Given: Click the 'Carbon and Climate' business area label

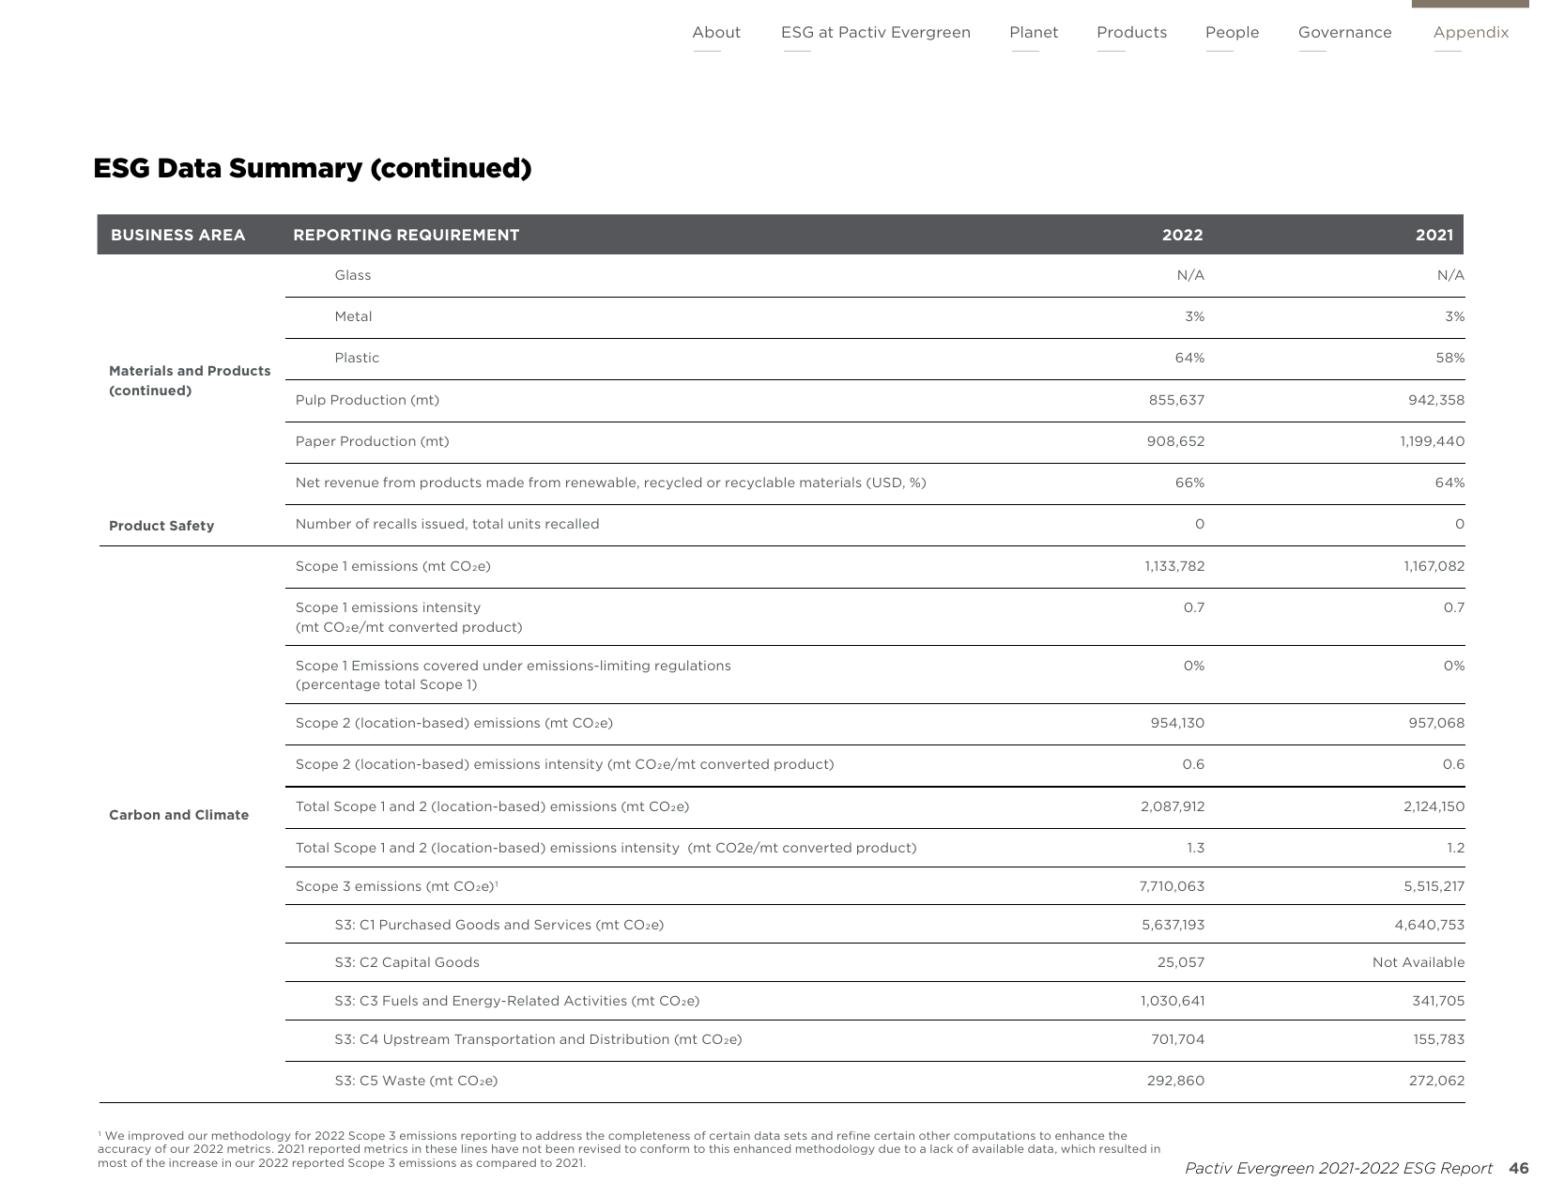Looking at the screenshot, I should pos(178,815).
